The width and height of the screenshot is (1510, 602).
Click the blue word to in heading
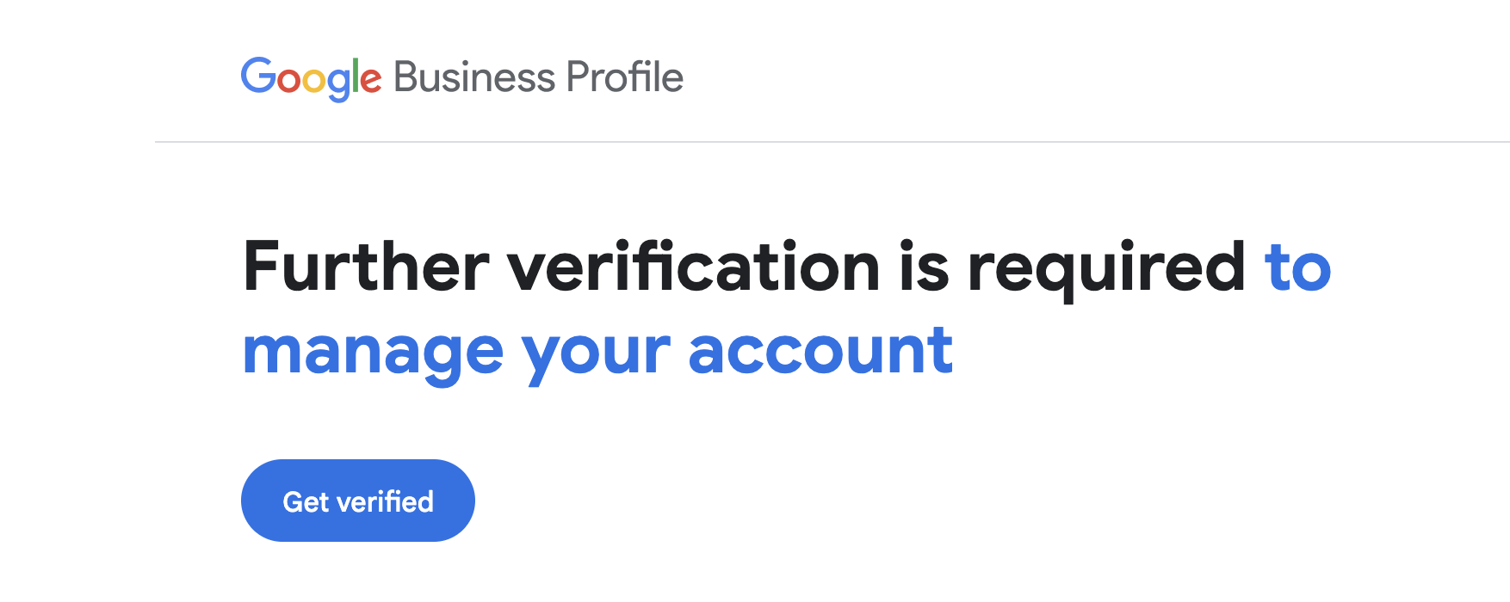1298,268
